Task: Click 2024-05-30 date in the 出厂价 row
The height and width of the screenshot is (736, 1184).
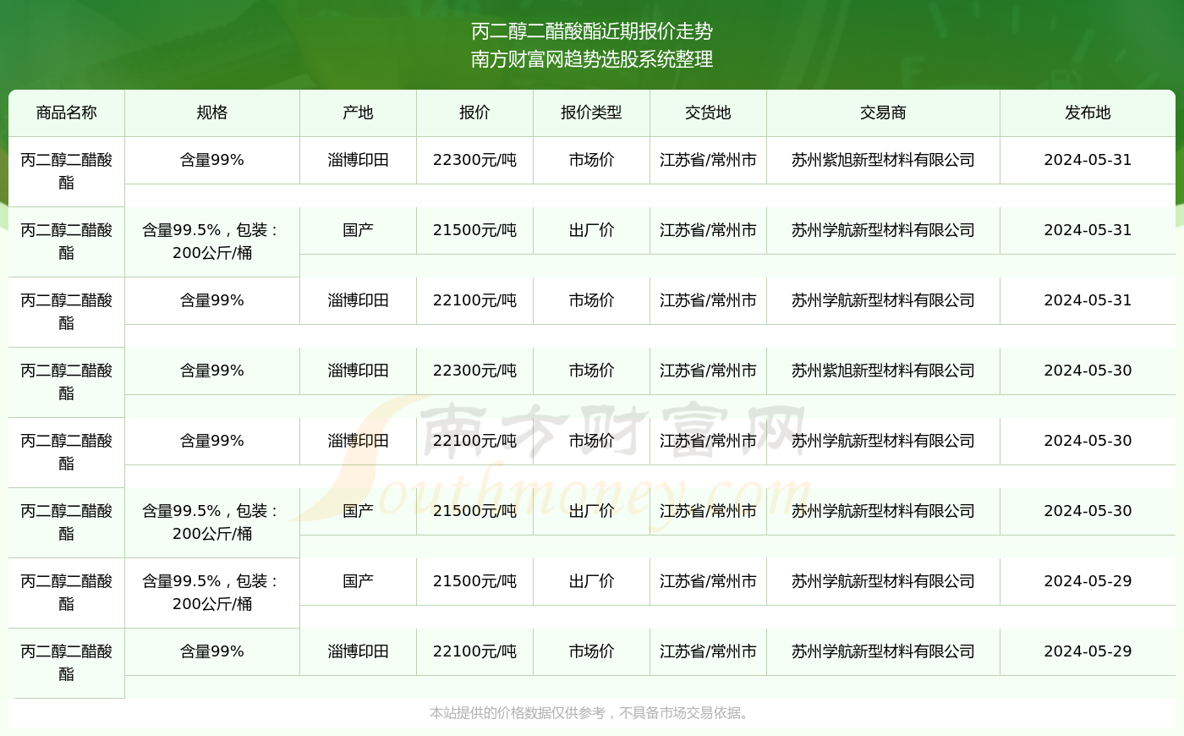Action: (x=1088, y=511)
